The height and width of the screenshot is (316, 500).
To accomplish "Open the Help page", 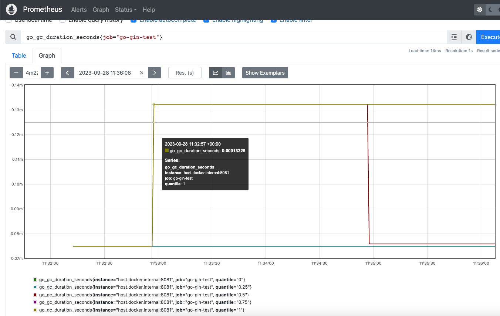I will [x=149, y=10].
